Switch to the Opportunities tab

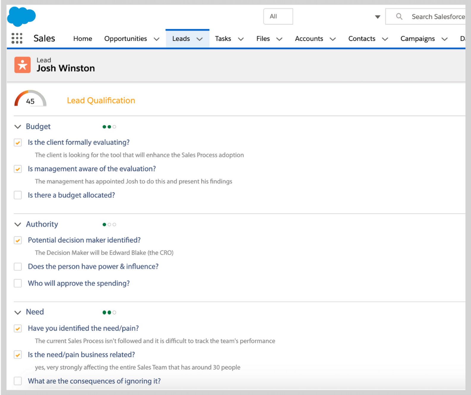(x=125, y=39)
